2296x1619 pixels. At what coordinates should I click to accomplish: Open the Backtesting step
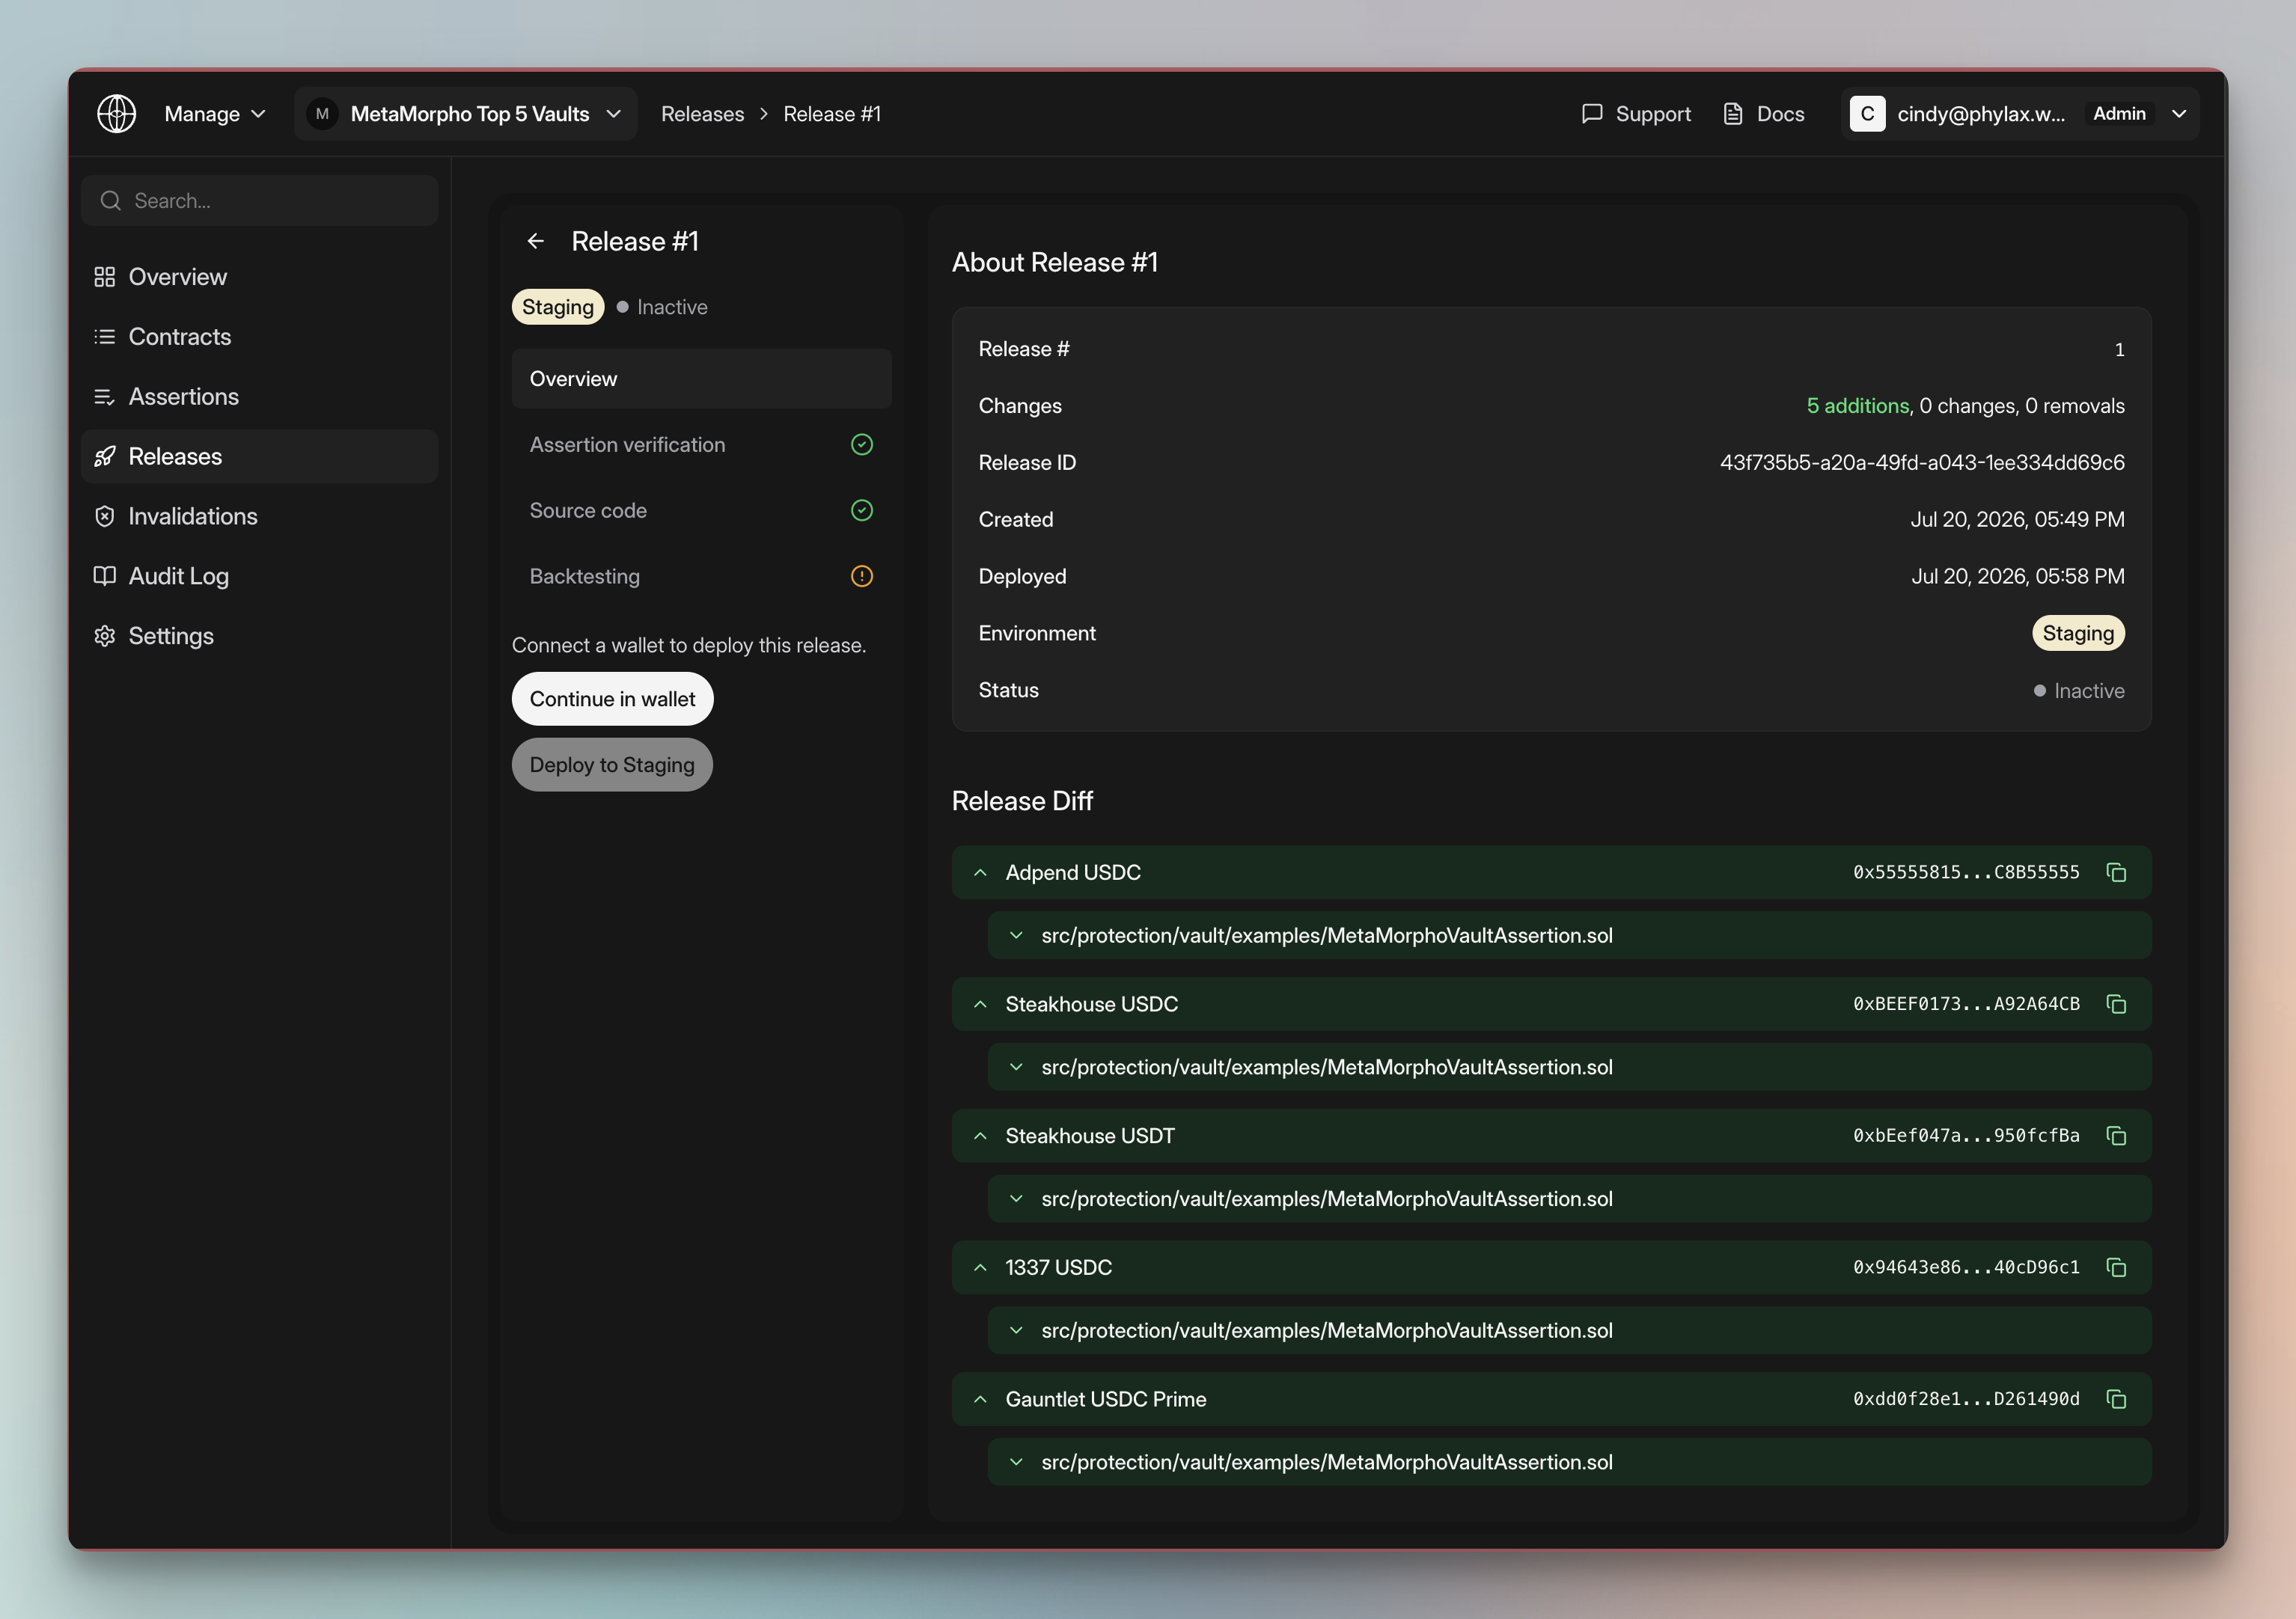coord(701,577)
